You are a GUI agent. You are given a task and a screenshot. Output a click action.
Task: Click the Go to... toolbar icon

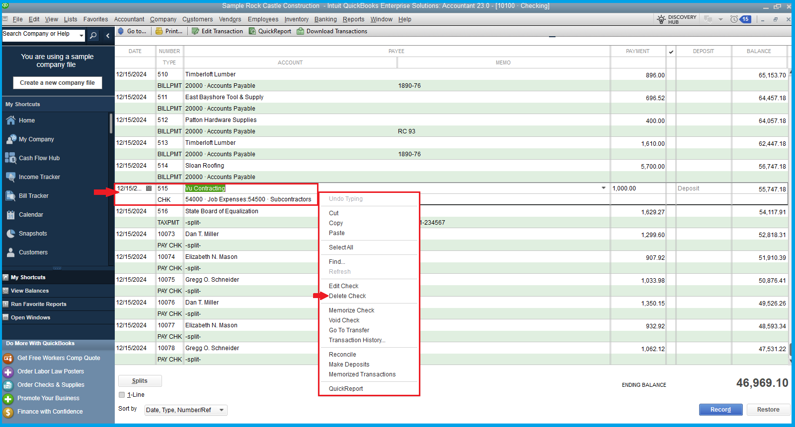point(121,31)
